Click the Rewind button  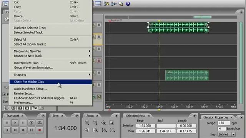15,130
